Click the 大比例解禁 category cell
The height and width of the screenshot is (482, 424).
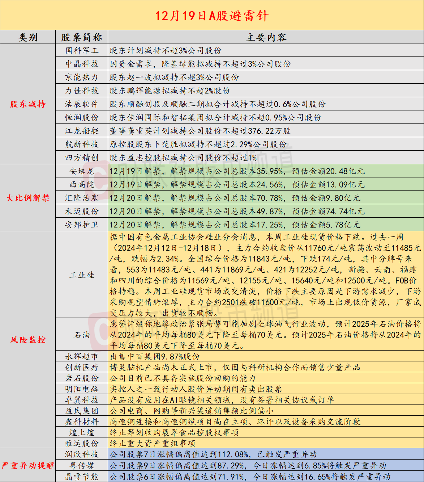pyautogui.click(x=28, y=198)
